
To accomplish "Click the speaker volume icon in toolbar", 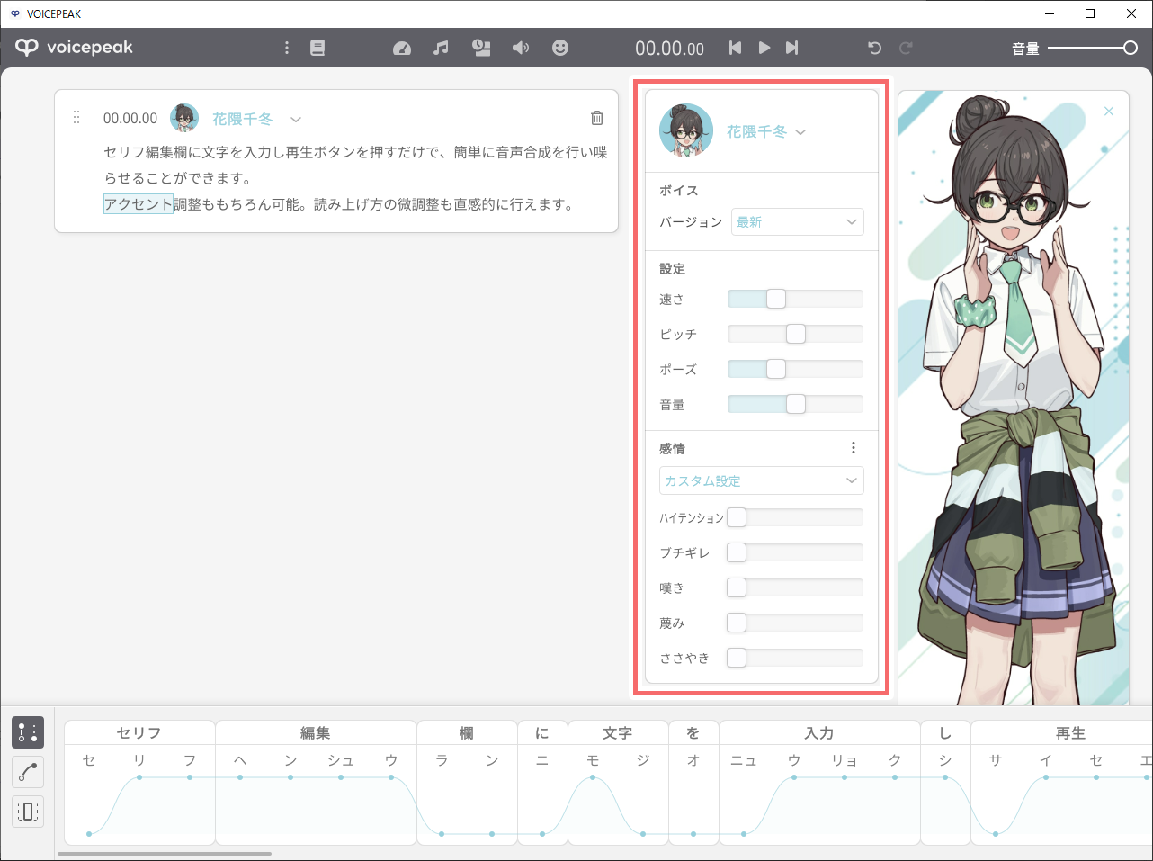I will tap(521, 48).
